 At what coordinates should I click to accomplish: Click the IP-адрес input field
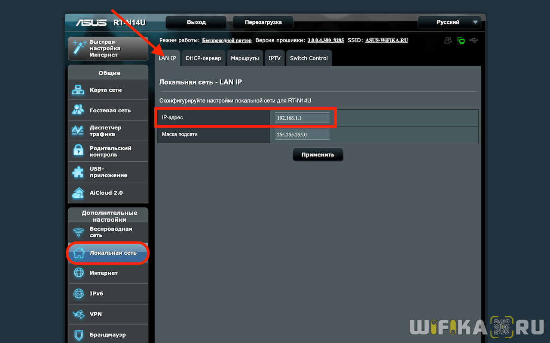click(x=302, y=118)
